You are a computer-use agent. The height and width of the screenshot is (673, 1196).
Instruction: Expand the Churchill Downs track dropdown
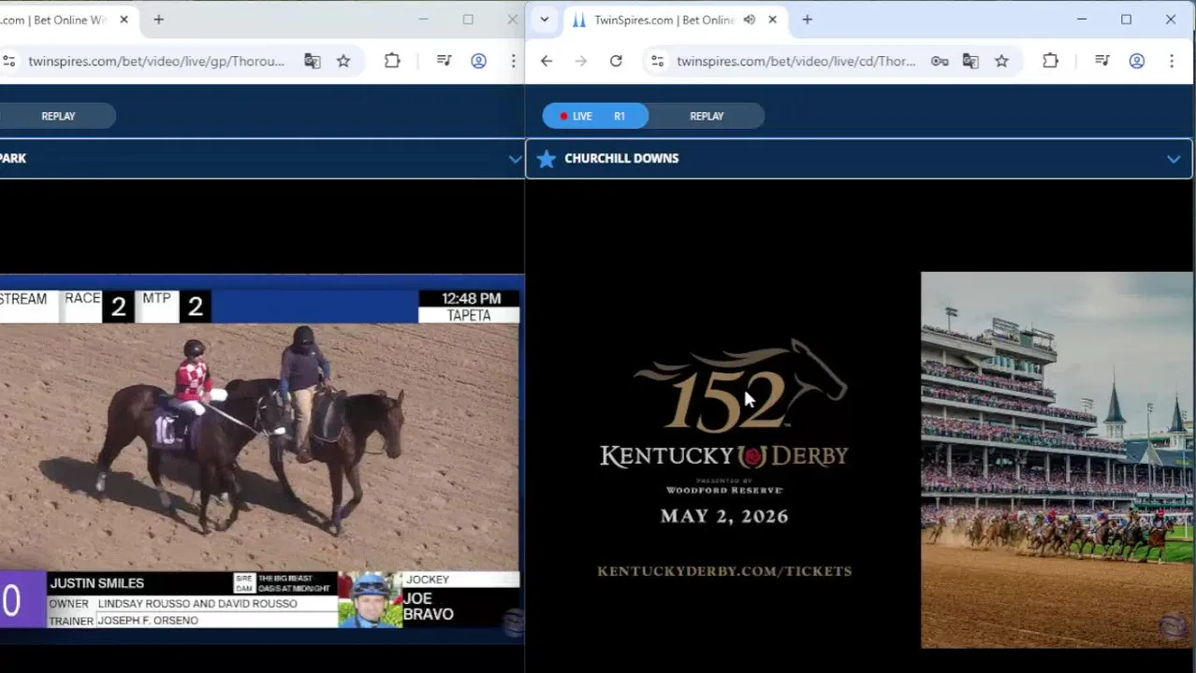coord(1174,159)
